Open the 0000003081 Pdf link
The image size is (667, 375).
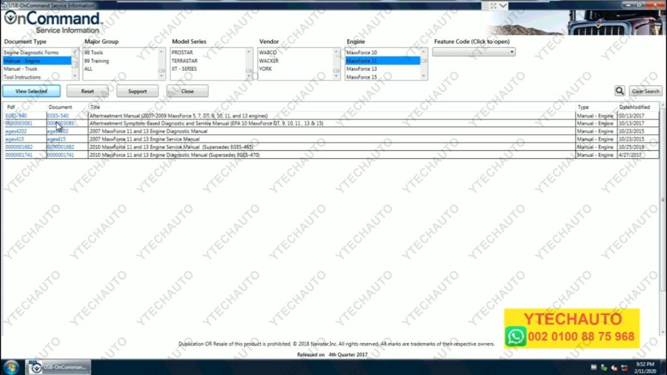[19, 123]
